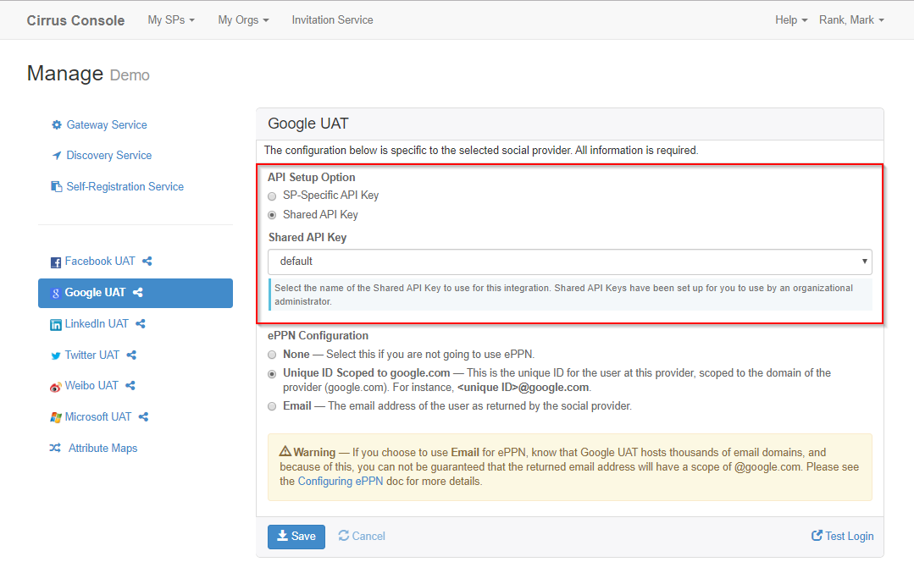Open Attribute Maps page
This screenshot has width=914, height=584.
pyautogui.click(x=102, y=448)
